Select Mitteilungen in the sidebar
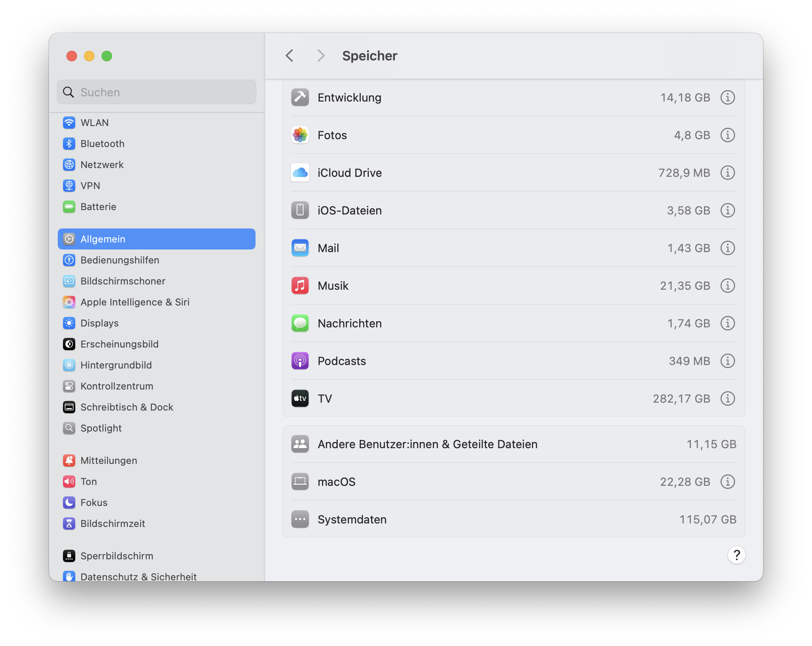The height and width of the screenshot is (646, 812). pos(157,460)
